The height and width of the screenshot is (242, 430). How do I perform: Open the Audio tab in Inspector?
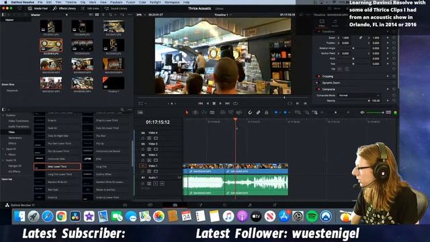(x=335, y=23)
